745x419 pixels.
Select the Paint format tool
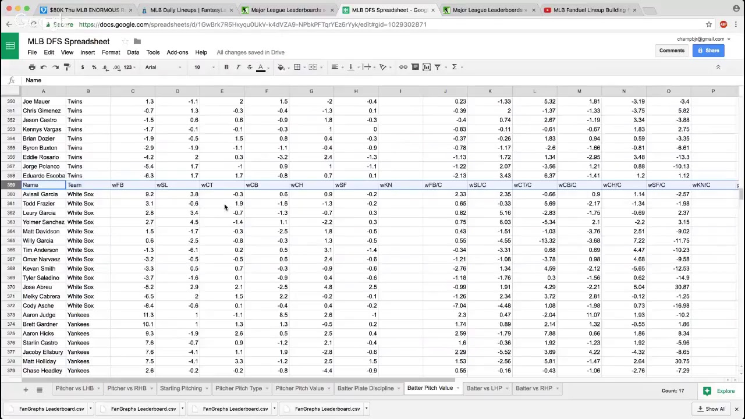(67, 67)
